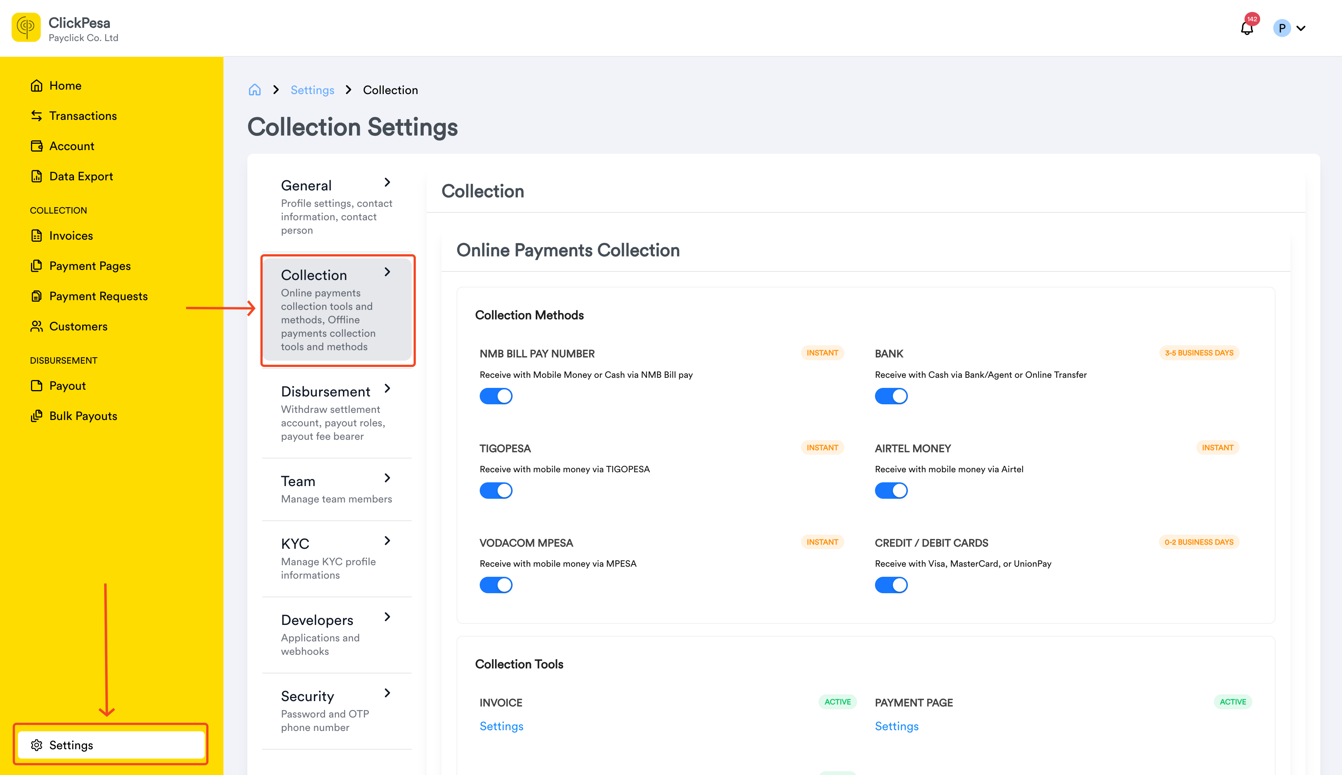The height and width of the screenshot is (775, 1342).
Task: Click the Customers people icon
Action: [x=36, y=327]
